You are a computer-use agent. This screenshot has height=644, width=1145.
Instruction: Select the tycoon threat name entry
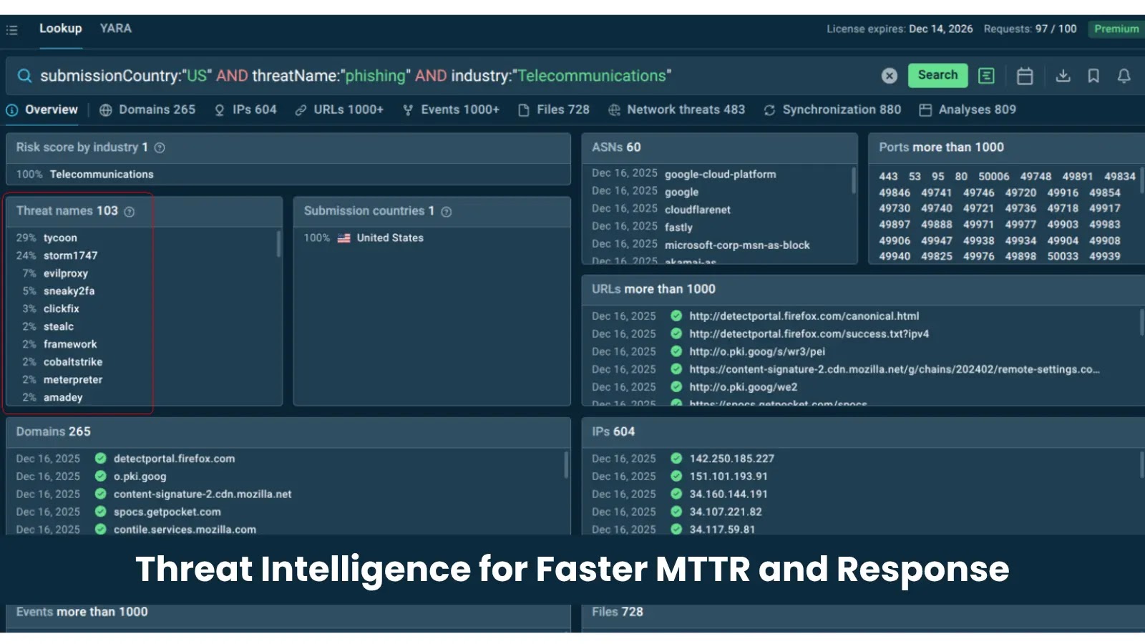pyautogui.click(x=60, y=238)
